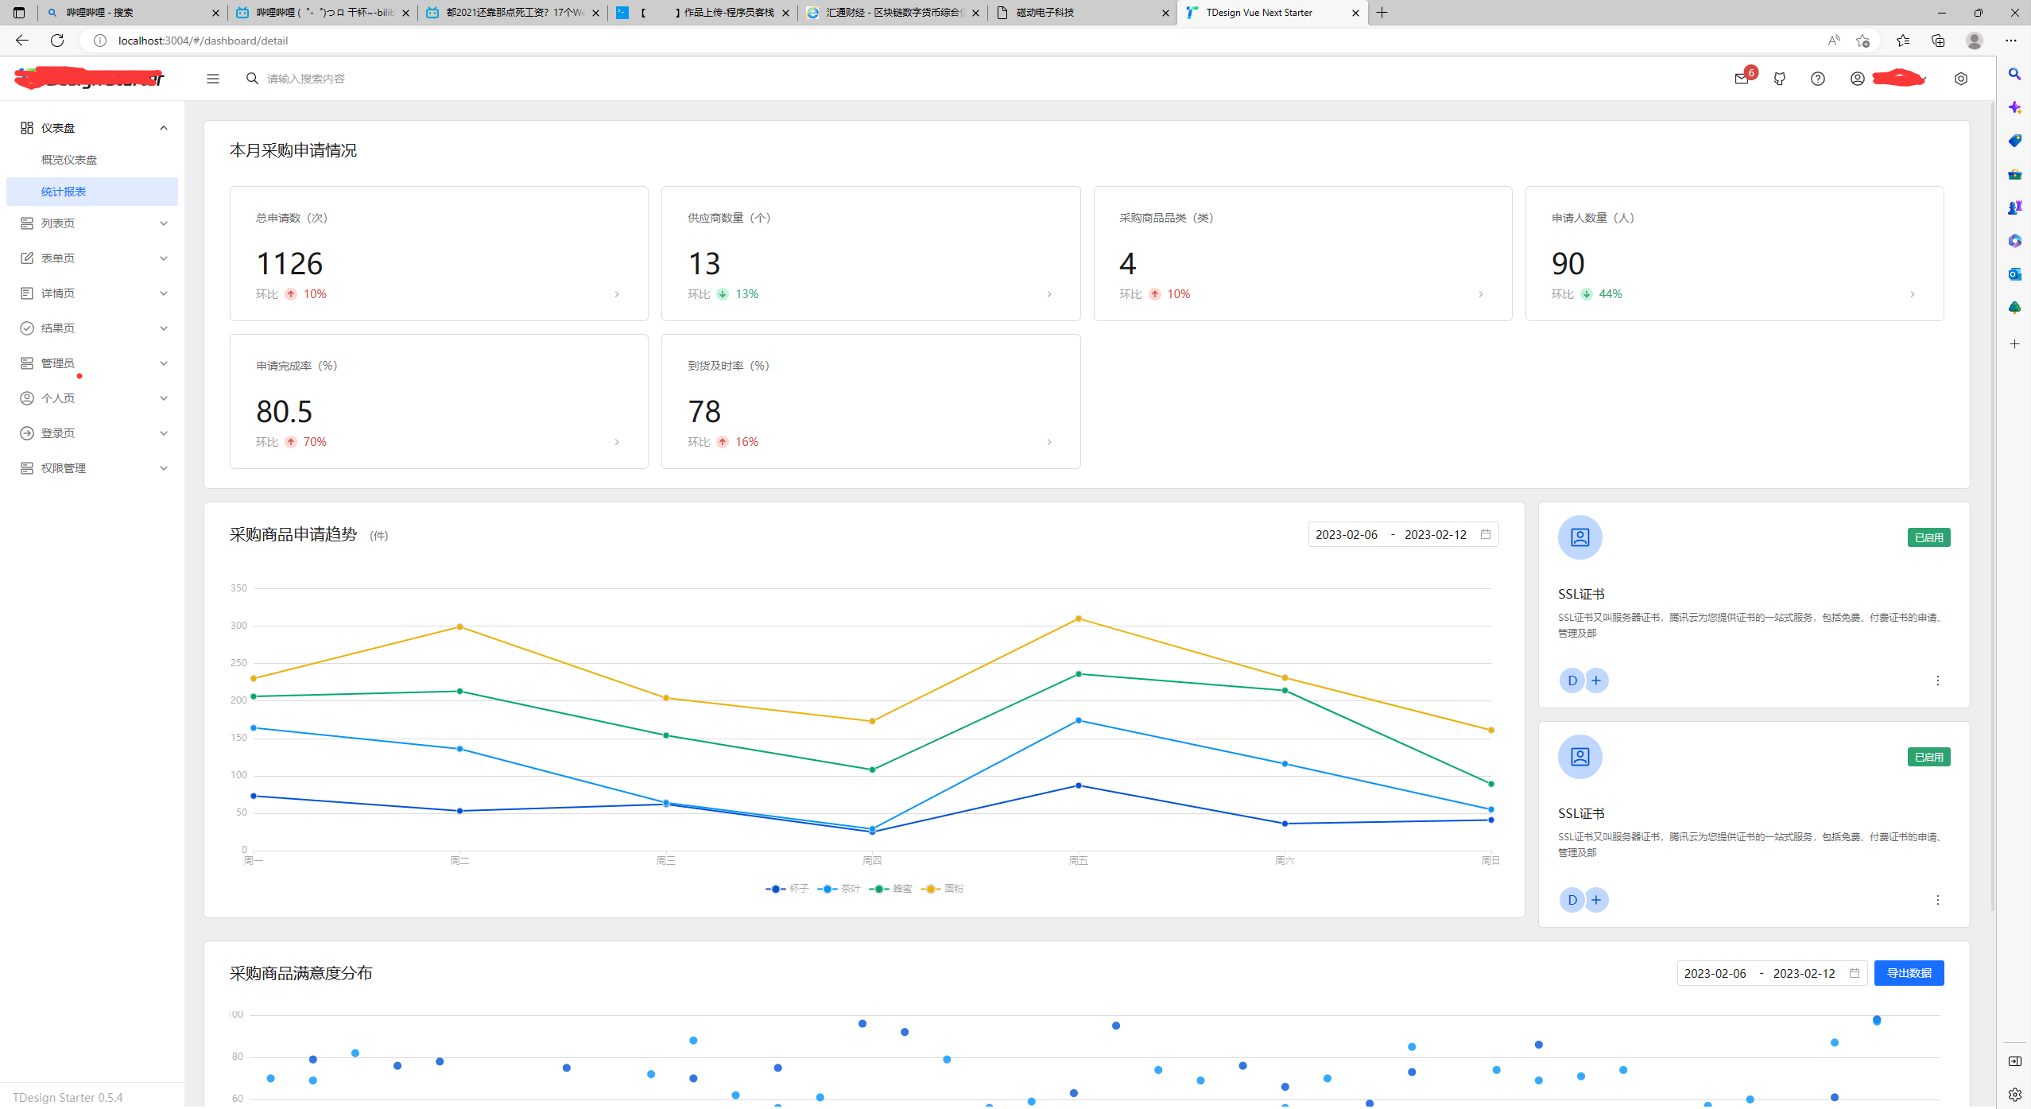This screenshot has height=1109, width=2031.
Task: Expand the 登录页 menu
Action: click(92, 433)
